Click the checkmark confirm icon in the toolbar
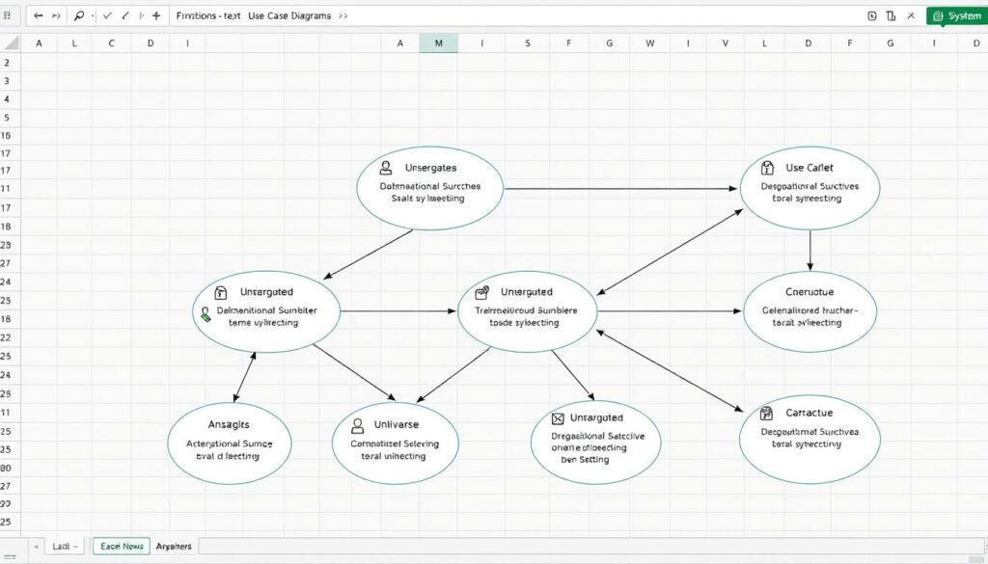988x564 pixels. coord(107,15)
